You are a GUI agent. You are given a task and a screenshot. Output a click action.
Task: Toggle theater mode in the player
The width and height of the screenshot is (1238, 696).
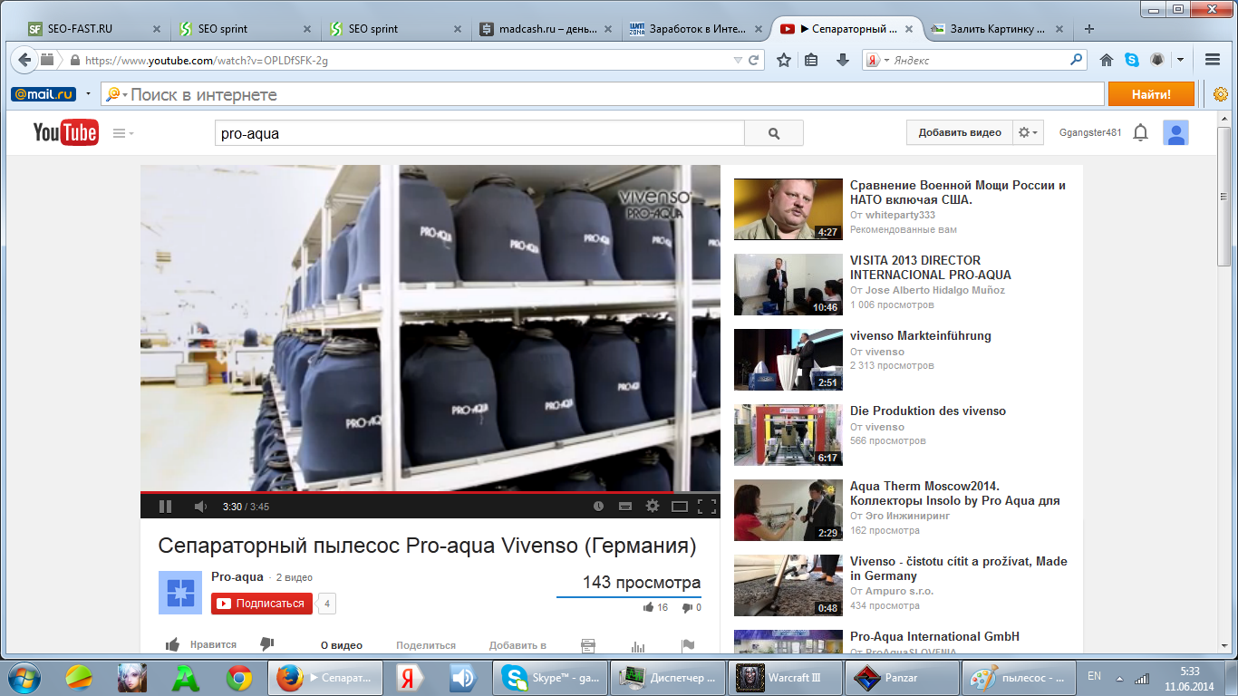click(x=680, y=507)
